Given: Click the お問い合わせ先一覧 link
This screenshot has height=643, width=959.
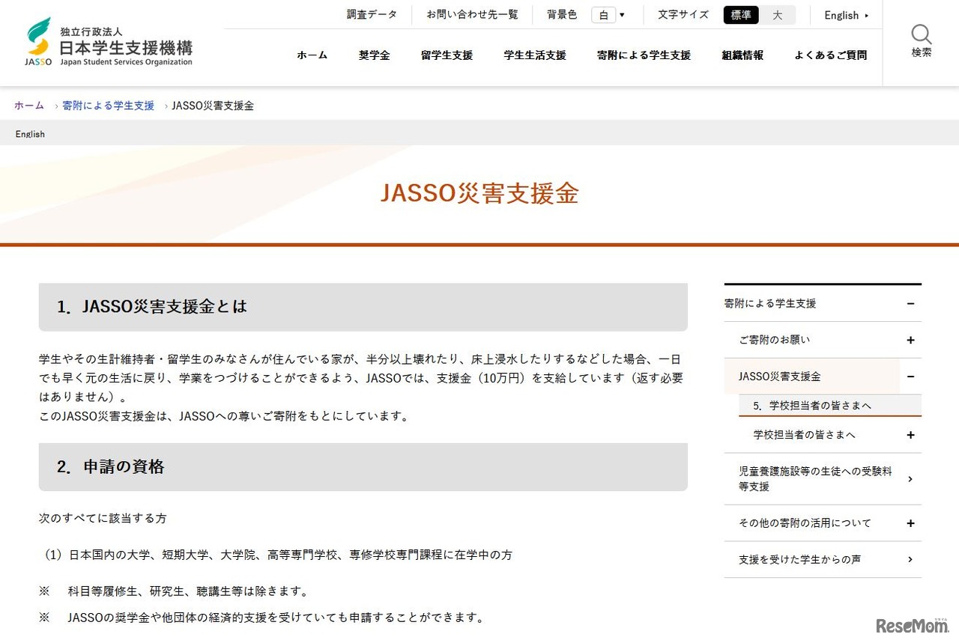Looking at the screenshot, I should click(x=471, y=14).
